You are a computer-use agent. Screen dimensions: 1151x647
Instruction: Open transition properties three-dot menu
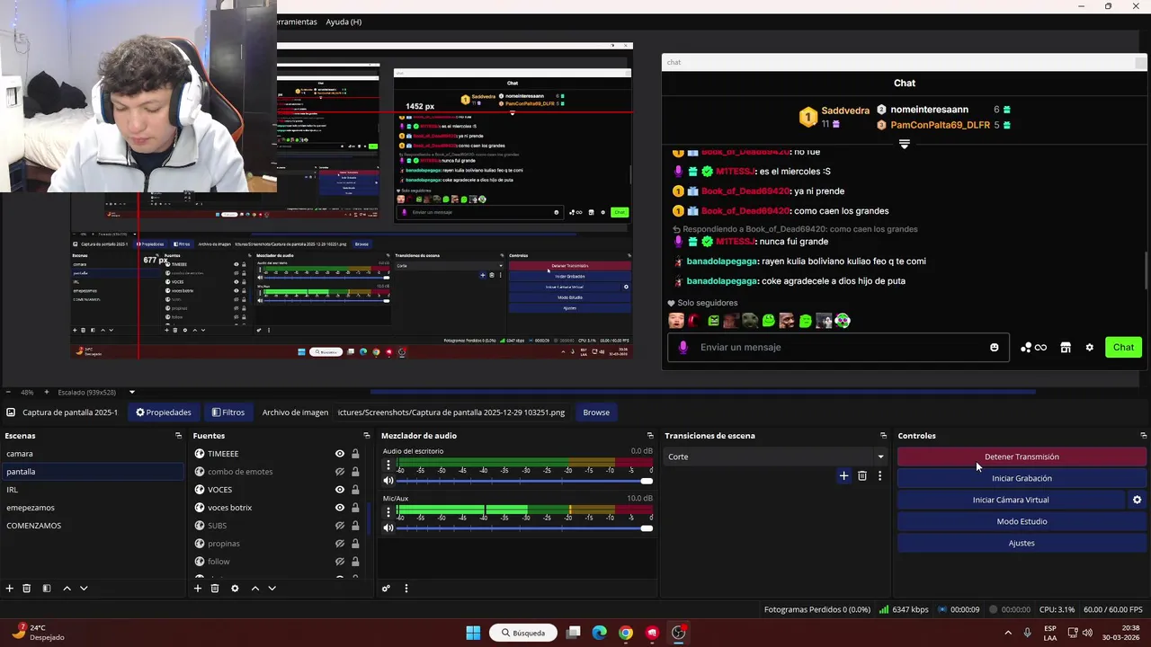point(879,476)
